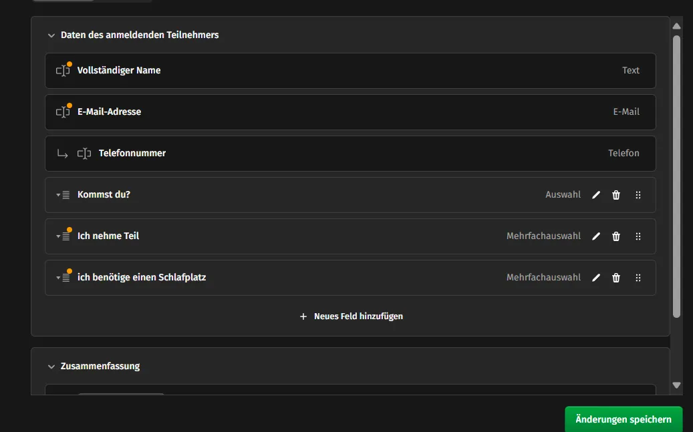Screen dimensions: 693x432
Task: Collapse the Zusammenfassung section
Action: (51, 367)
